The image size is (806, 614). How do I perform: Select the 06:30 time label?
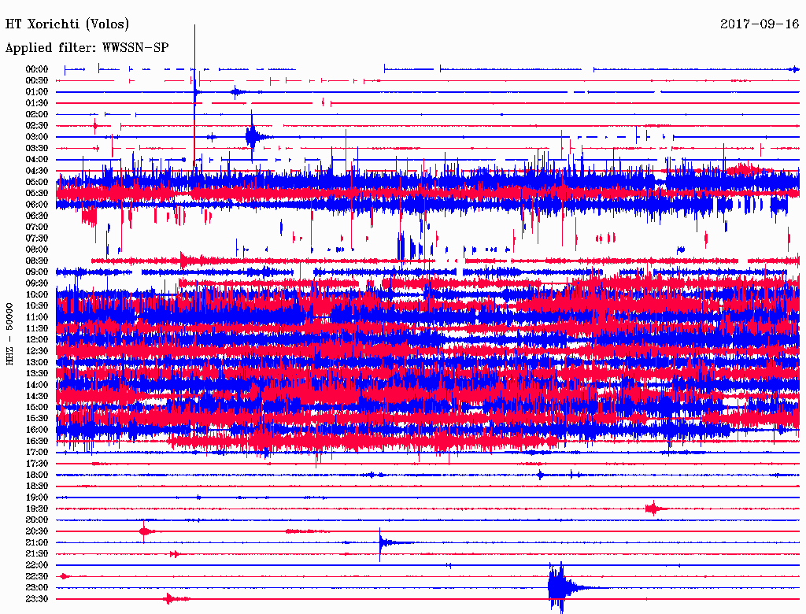click(x=37, y=216)
